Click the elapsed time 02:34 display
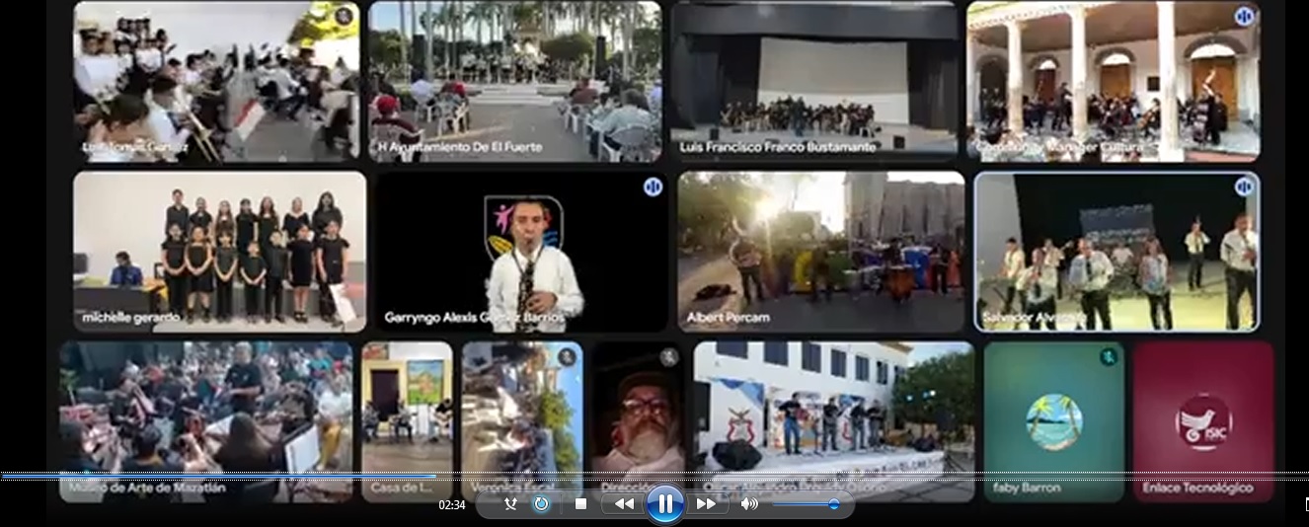This screenshot has width=1309, height=527. click(x=451, y=505)
